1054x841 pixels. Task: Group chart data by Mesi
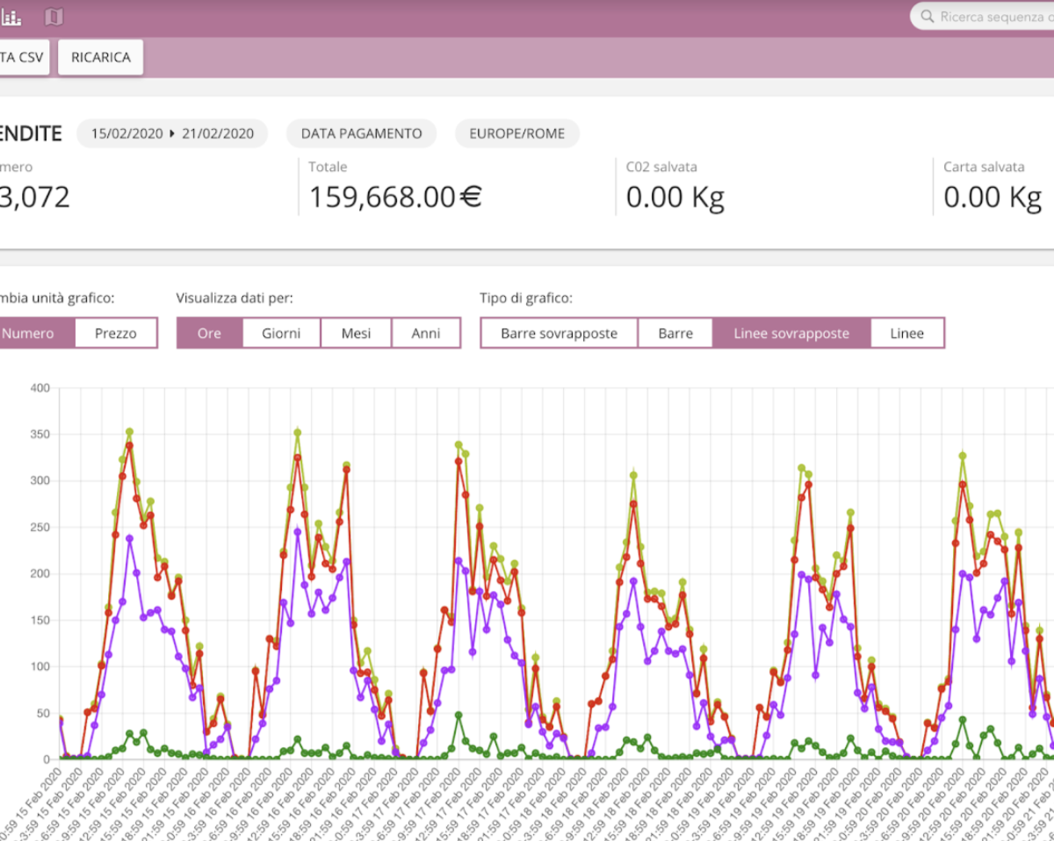[356, 334]
